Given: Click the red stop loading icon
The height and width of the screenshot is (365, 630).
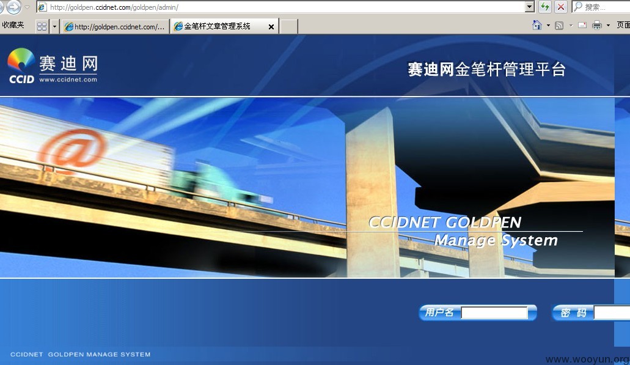Looking at the screenshot, I should coord(560,7).
